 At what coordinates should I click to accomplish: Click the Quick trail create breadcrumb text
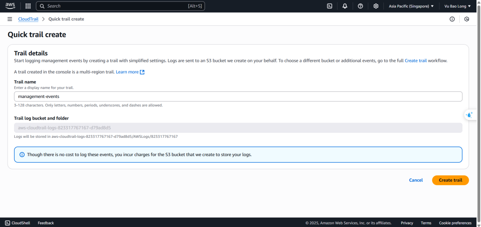click(x=66, y=19)
